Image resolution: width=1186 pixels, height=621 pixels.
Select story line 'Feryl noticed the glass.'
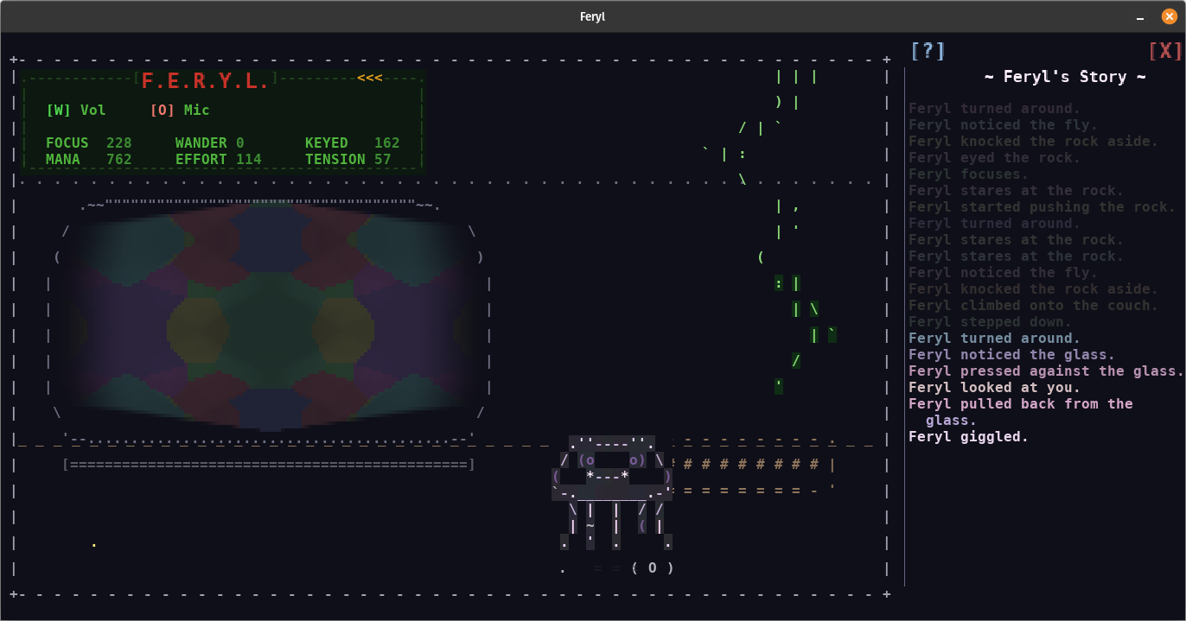(1012, 355)
